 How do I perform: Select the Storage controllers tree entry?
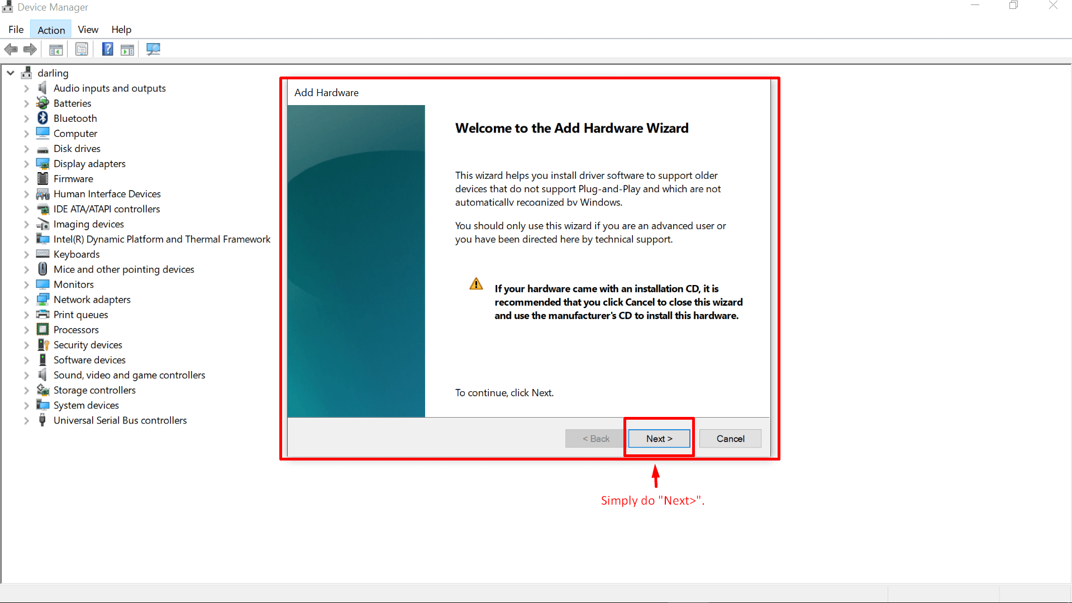click(x=94, y=390)
